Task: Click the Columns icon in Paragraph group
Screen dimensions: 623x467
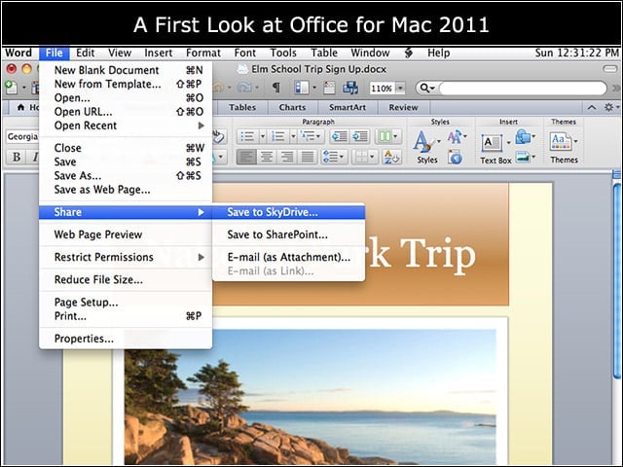Action: (x=385, y=136)
